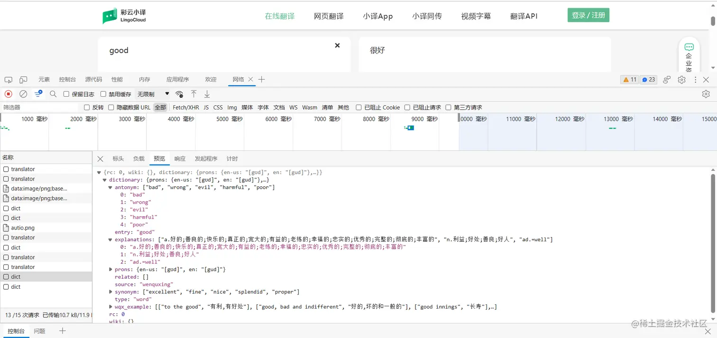
Task: Open the feedback people icon
Action: coord(667,80)
